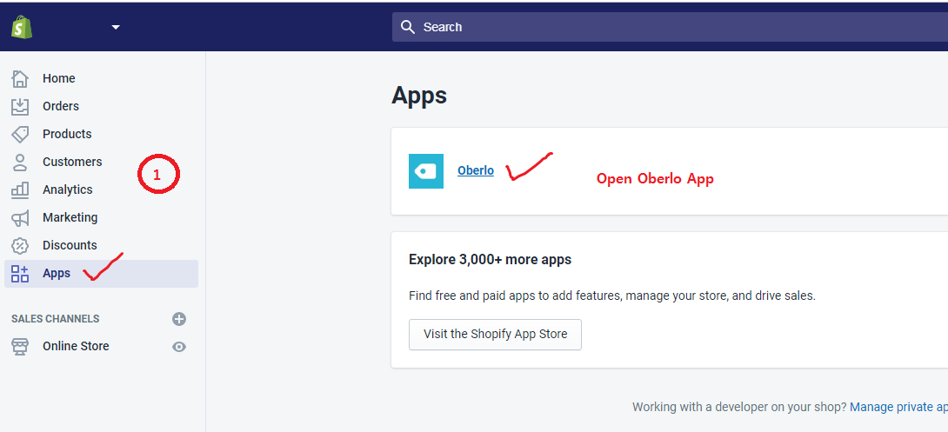
Task: Add a sales channel with plus icon
Action: pyautogui.click(x=179, y=319)
